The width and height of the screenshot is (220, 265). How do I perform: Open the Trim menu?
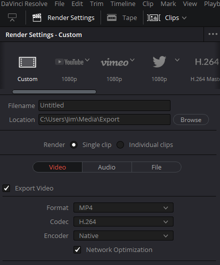[x=96, y=3]
